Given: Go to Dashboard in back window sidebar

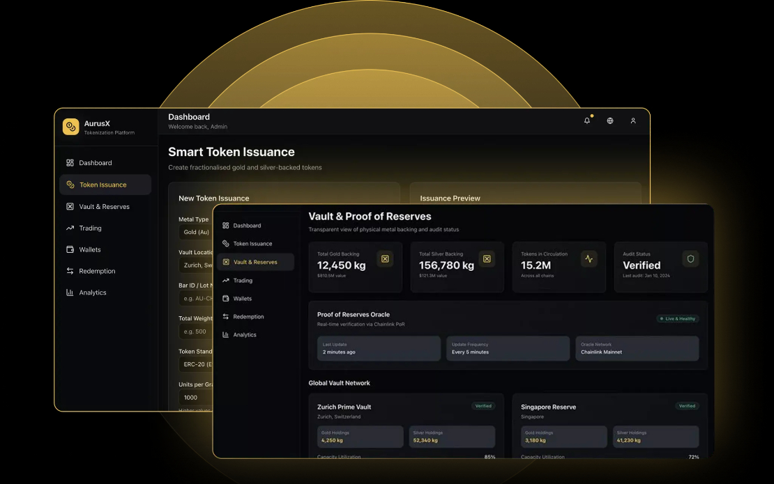Looking at the screenshot, I should click(105, 163).
